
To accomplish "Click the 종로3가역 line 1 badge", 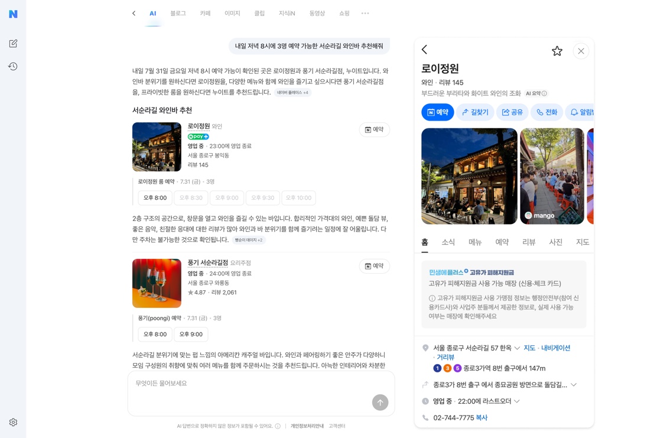I will tap(437, 368).
